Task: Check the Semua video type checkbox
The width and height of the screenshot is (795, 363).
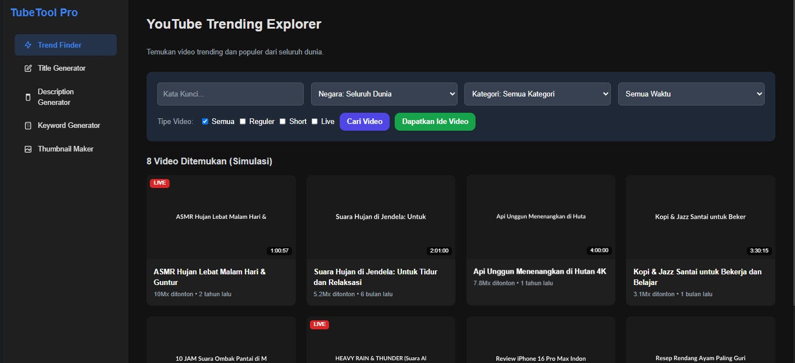Action: pyautogui.click(x=205, y=121)
